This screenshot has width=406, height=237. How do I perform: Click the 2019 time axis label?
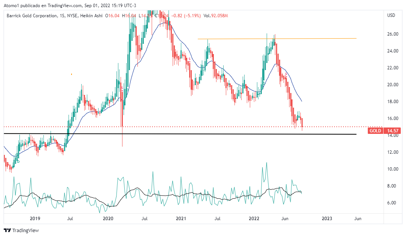click(35, 218)
